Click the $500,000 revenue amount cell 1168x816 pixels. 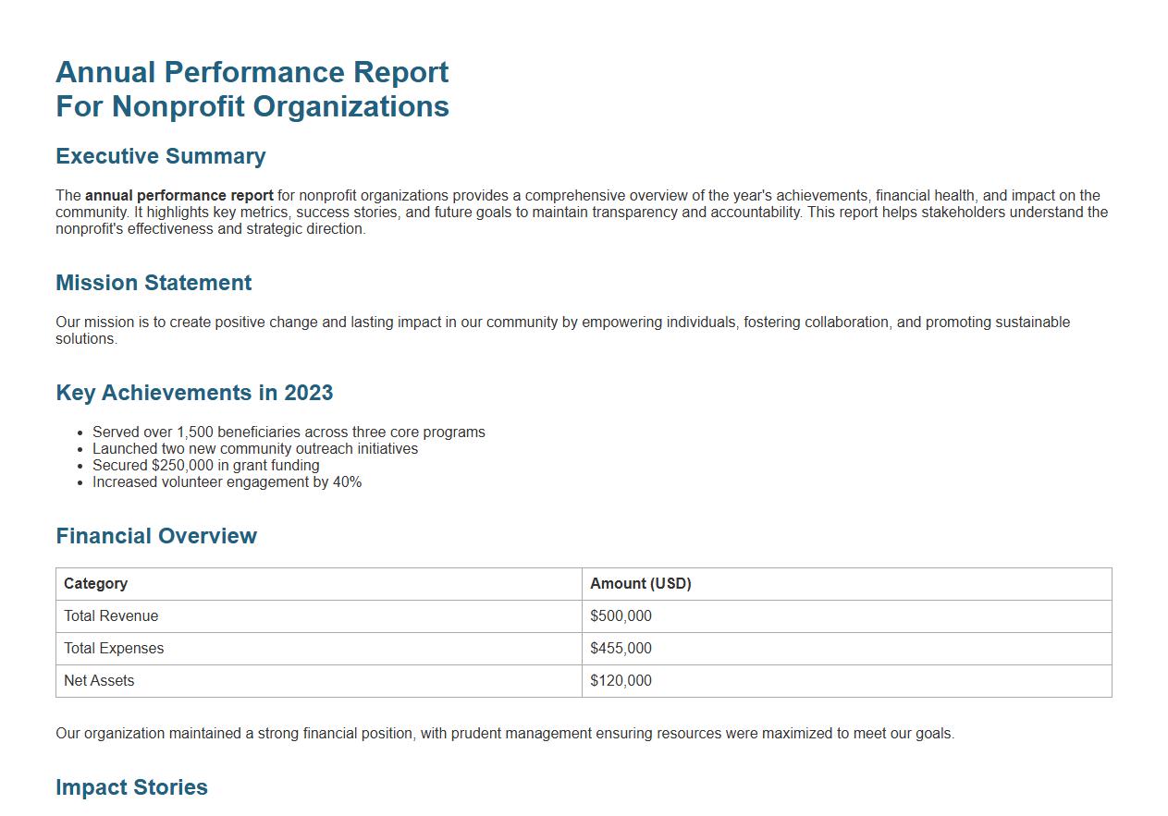(x=621, y=615)
